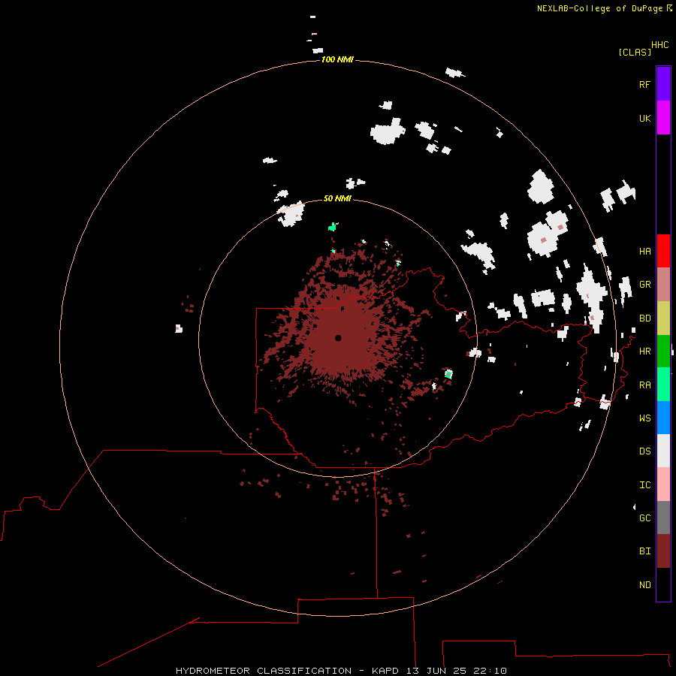Click the ND black legend swatch
Screen dimensions: 676x676
point(663,584)
